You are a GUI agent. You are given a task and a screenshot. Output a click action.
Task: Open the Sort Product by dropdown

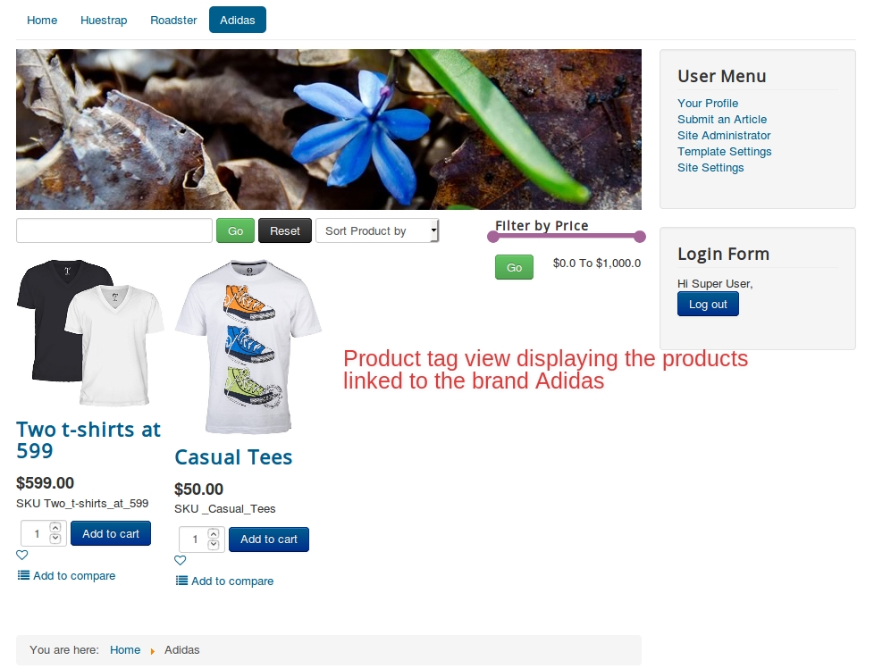pos(377,230)
